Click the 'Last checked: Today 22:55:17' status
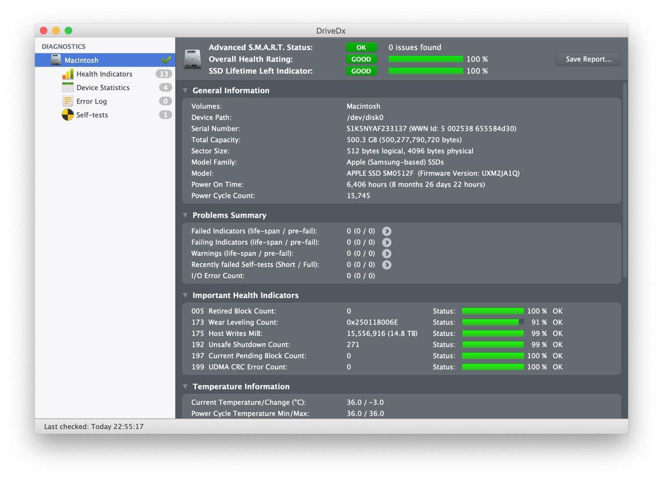The height and width of the screenshot is (480, 663). click(94, 427)
